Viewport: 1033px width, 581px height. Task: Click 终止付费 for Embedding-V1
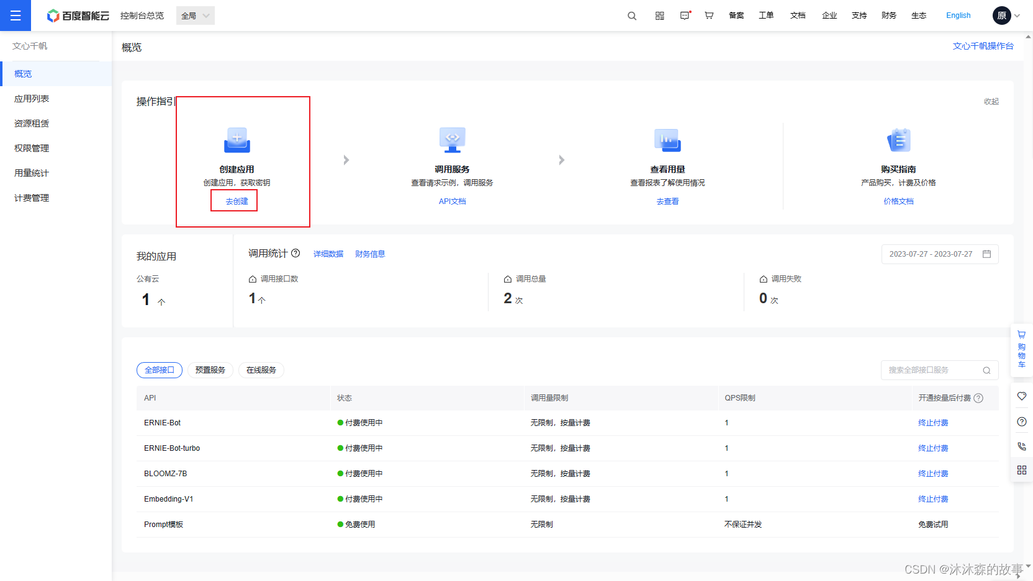point(933,499)
